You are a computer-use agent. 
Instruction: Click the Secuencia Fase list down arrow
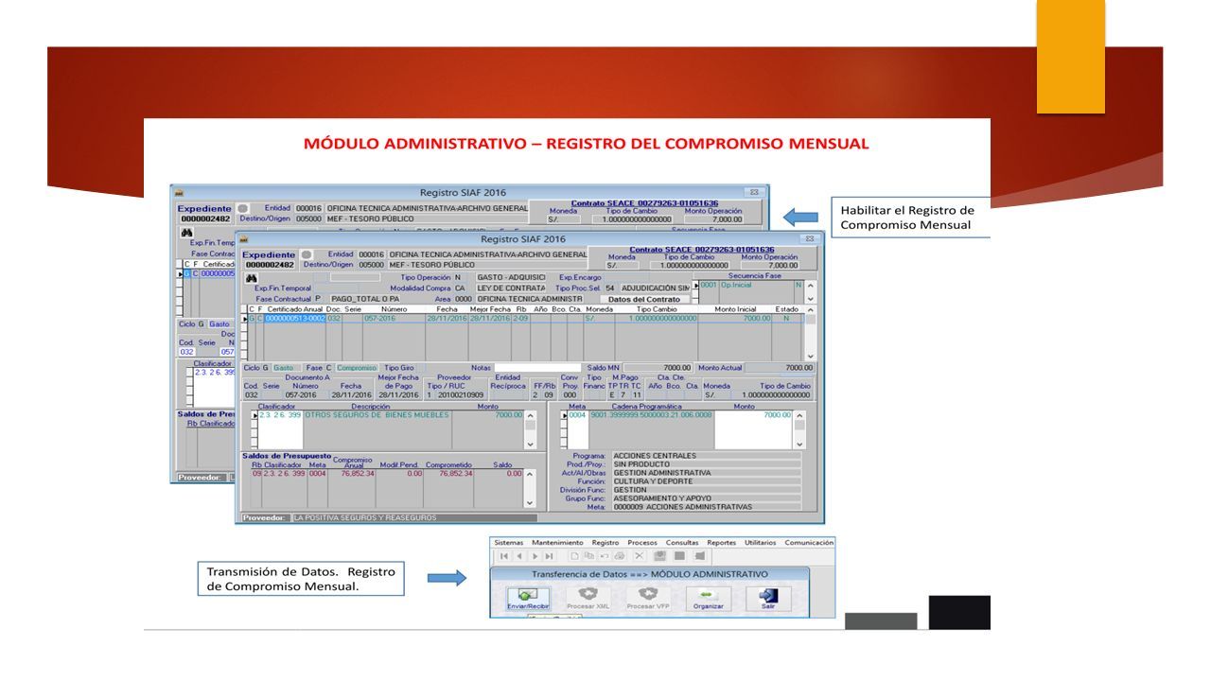coord(809,299)
